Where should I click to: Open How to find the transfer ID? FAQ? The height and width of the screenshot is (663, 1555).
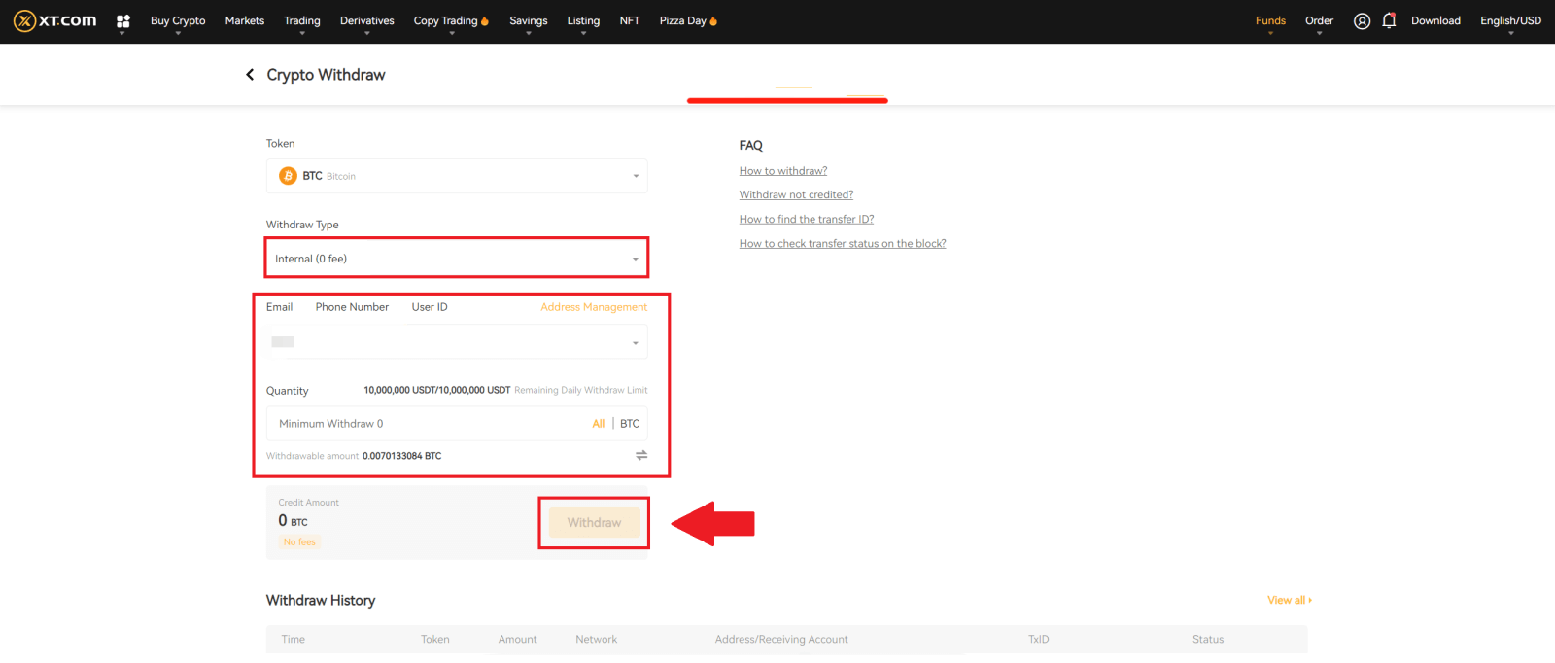(x=807, y=220)
